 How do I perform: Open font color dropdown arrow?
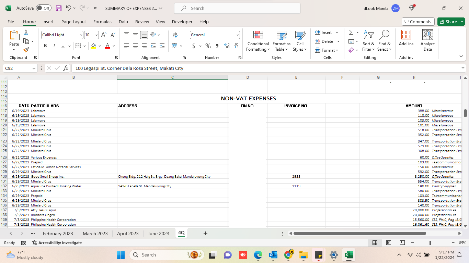[114, 46]
